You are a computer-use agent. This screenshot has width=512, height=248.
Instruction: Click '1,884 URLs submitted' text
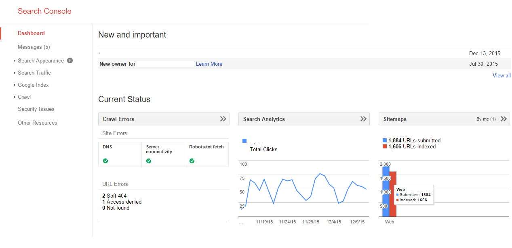click(x=414, y=140)
